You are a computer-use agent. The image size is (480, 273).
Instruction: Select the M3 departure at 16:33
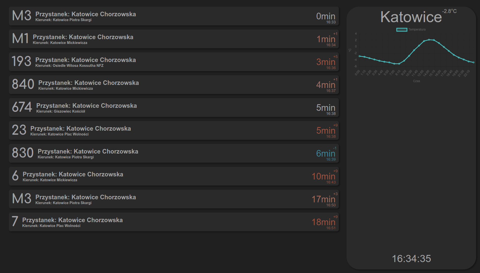point(174,16)
